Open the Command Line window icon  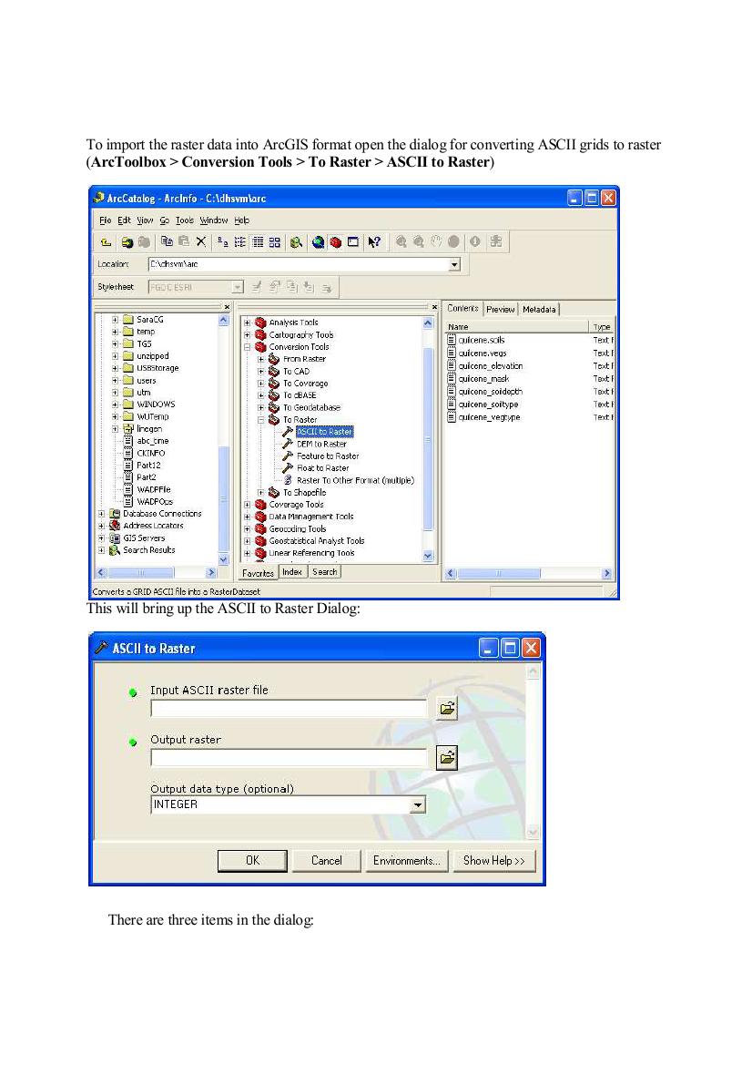tap(353, 241)
